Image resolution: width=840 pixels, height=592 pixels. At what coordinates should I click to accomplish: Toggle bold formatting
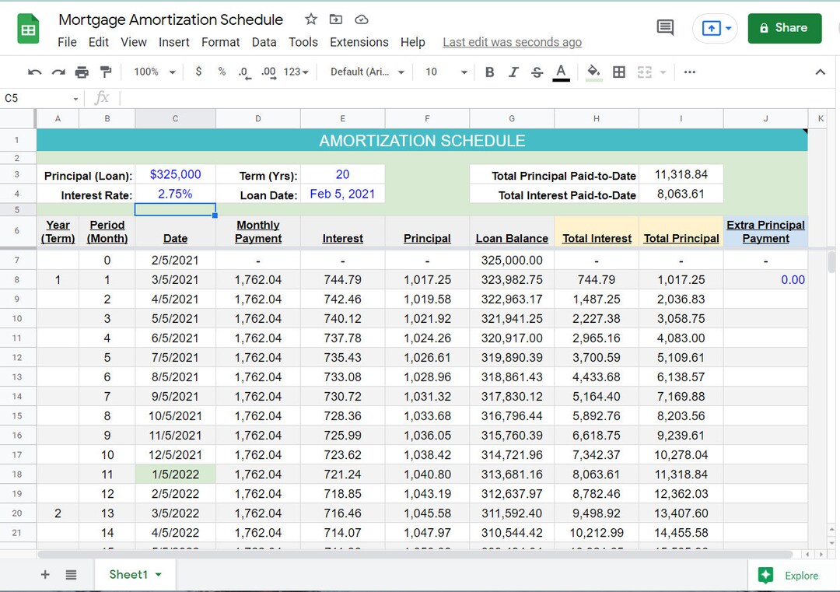tap(489, 72)
